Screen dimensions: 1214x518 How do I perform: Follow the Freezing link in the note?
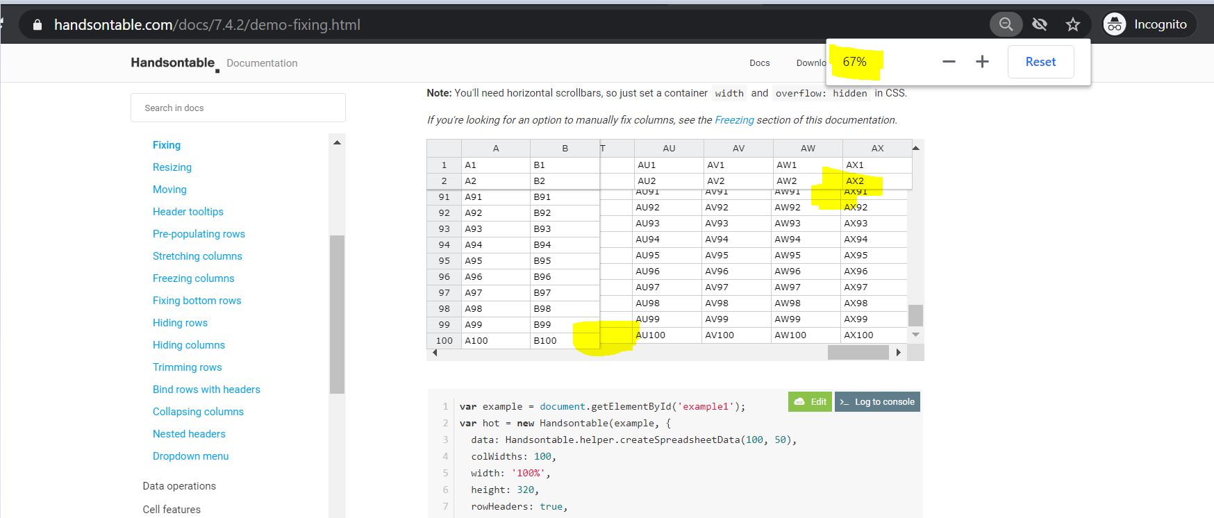(x=734, y=120)
